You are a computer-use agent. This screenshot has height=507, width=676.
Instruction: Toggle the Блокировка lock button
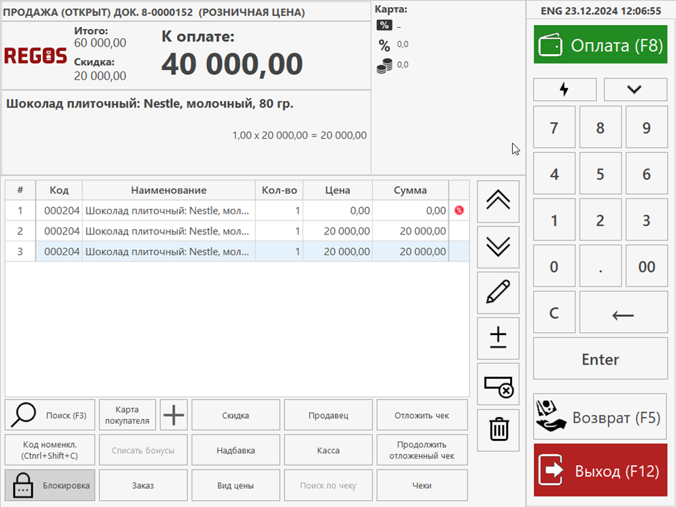[50, 485]
